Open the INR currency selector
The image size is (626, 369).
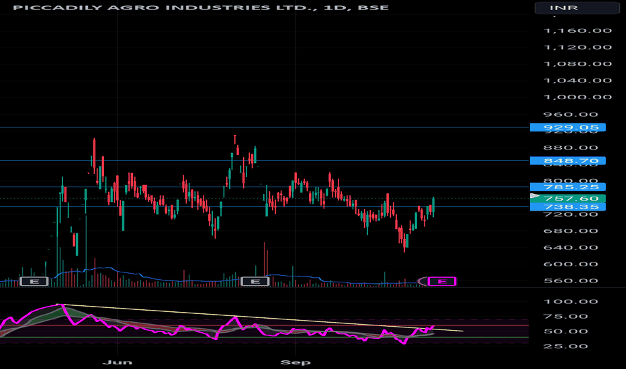(x=577, y=7)
